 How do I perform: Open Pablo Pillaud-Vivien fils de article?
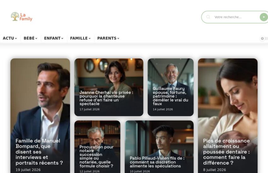pos(157,162)
